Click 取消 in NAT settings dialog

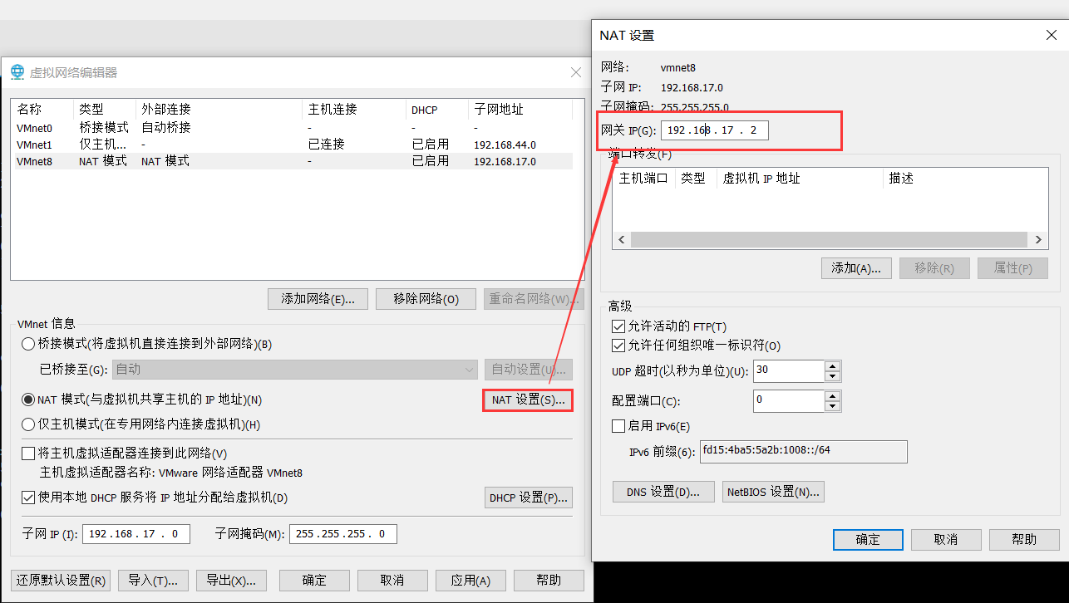point(946,539)
